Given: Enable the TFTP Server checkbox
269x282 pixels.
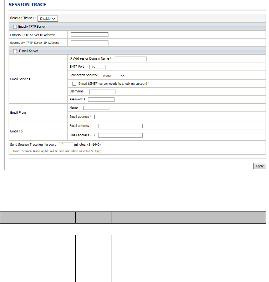Looking at the screenshot, I should [15, 27].
